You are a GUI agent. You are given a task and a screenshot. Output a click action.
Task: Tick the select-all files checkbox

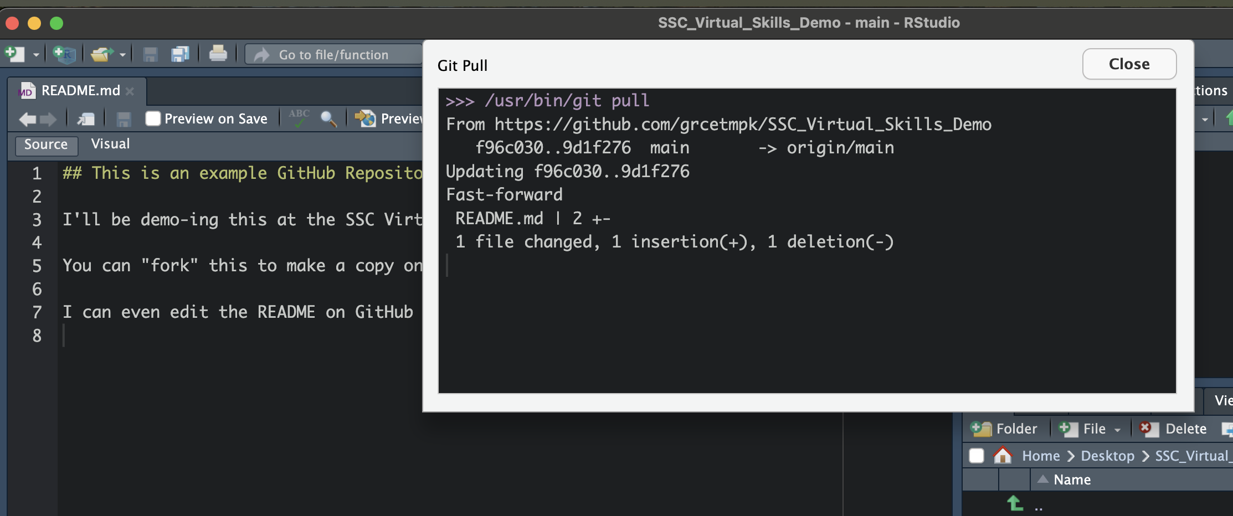coord(977,456)
